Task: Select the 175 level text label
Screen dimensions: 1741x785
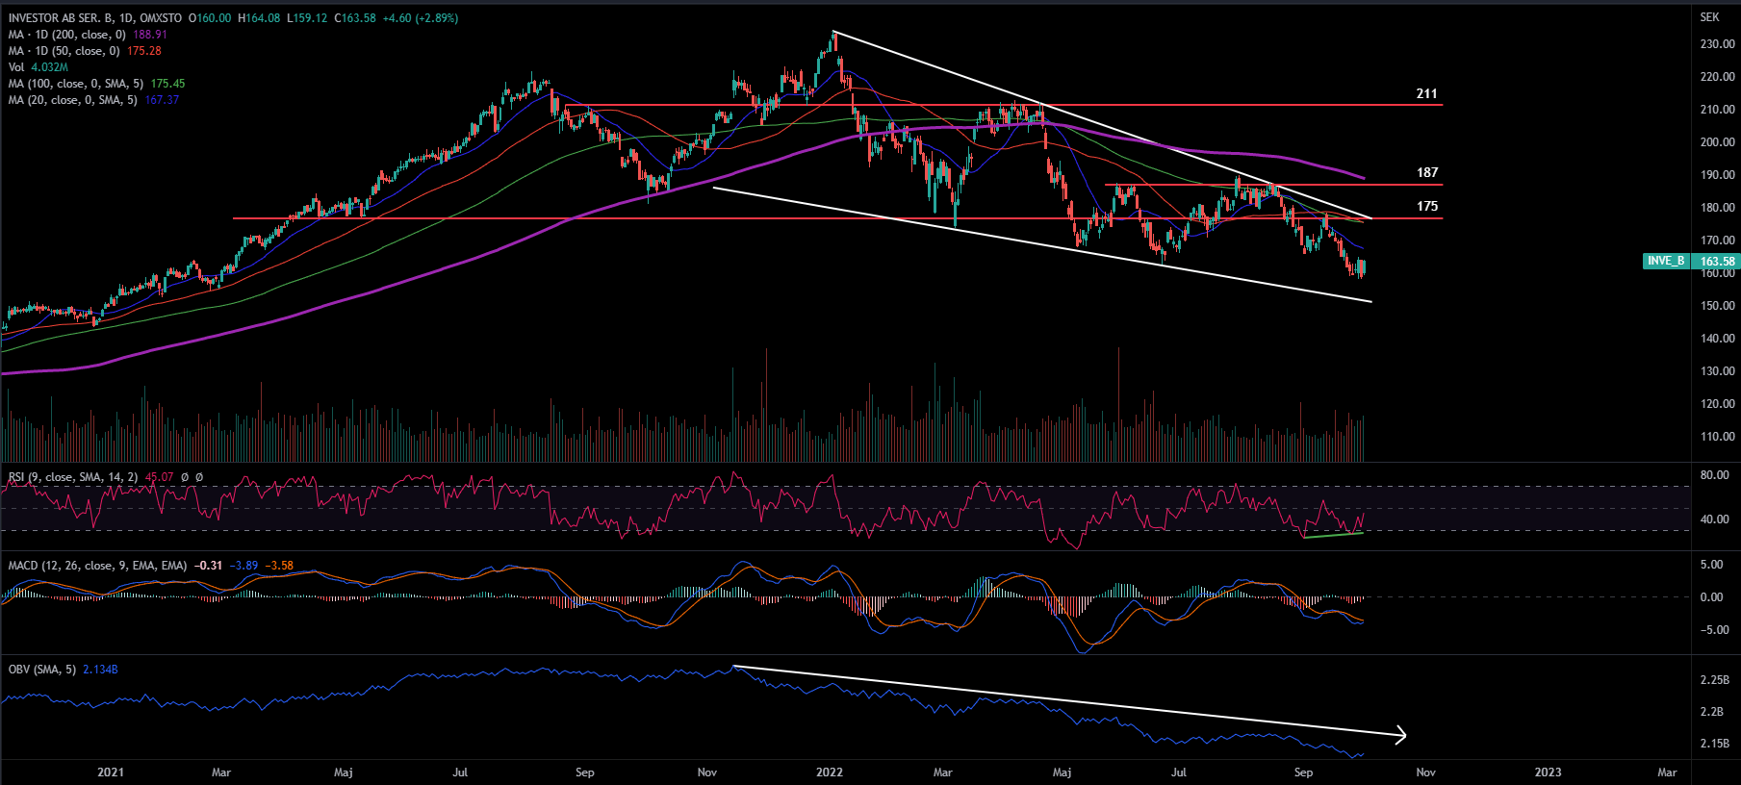Action: pos(1426,206)
